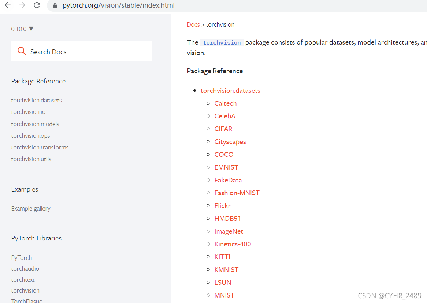Reload the page with the refresh icon
The image size is (427, 303).
click(37, 5)
